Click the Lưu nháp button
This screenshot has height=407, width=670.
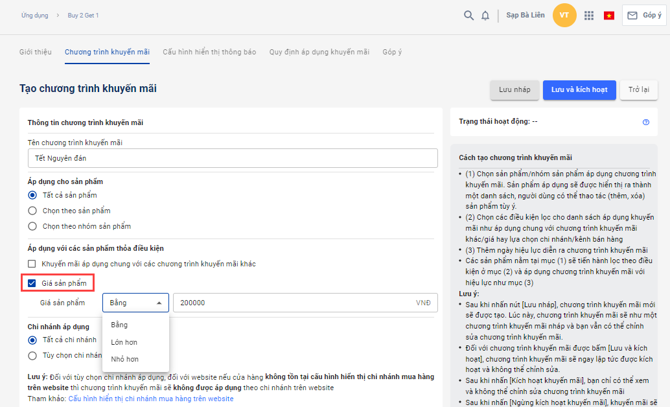click(x=514, y=90)
